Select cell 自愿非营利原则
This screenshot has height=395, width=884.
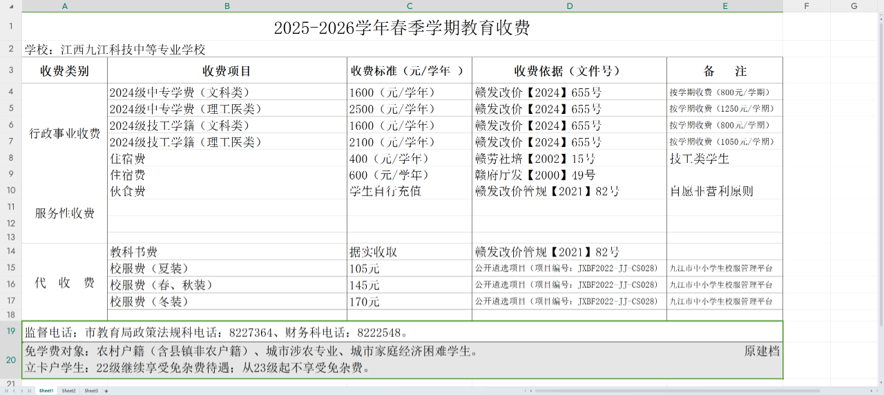tap(725, 191)
